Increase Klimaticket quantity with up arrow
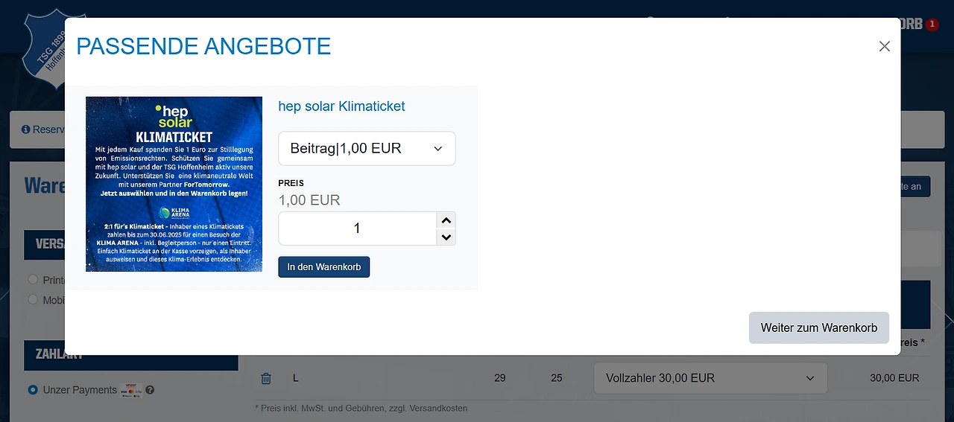Viewport: 954px width, 422px height. click(x=446, y=220)
